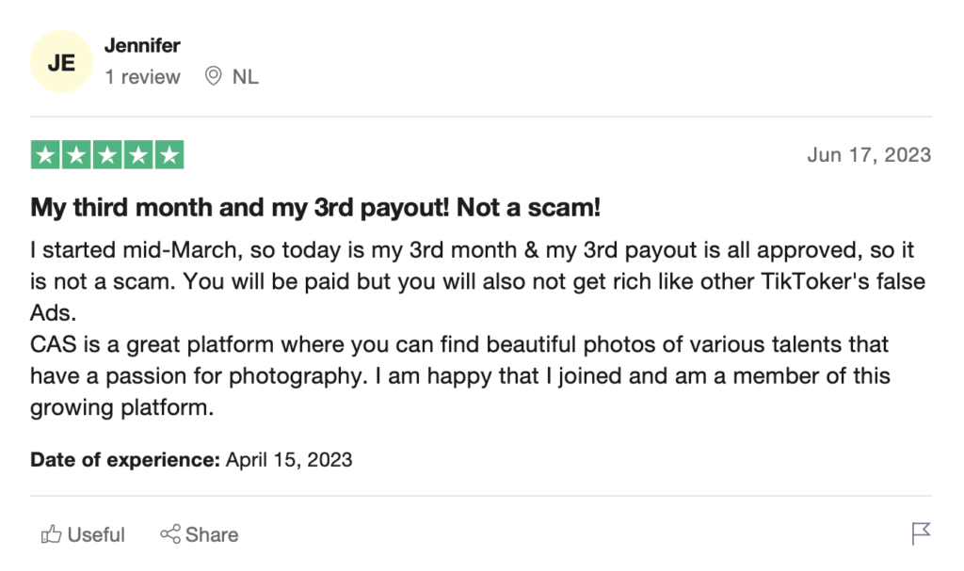Viewport: 964px width, 571px height.
Task: Flag this review with the flag icon
Action: tap(921, 533)
